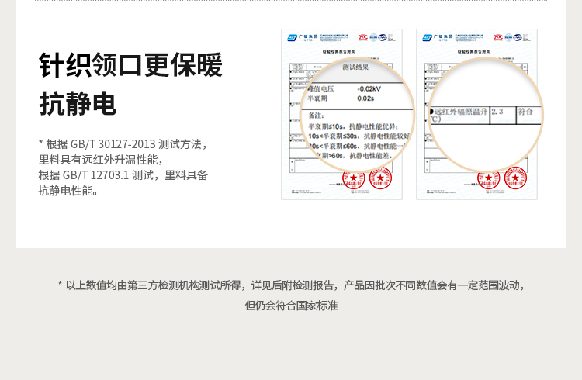Screen dimensions: 582x380
Task: Click the rightmost red seal stamp on left report
Action: [x=380, y=178]
